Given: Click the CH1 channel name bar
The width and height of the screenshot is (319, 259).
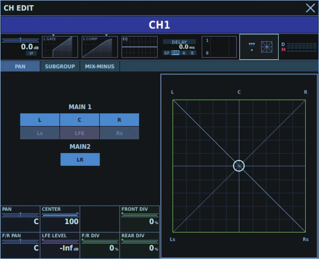Looking at the screenshot, I should point(159,25).
